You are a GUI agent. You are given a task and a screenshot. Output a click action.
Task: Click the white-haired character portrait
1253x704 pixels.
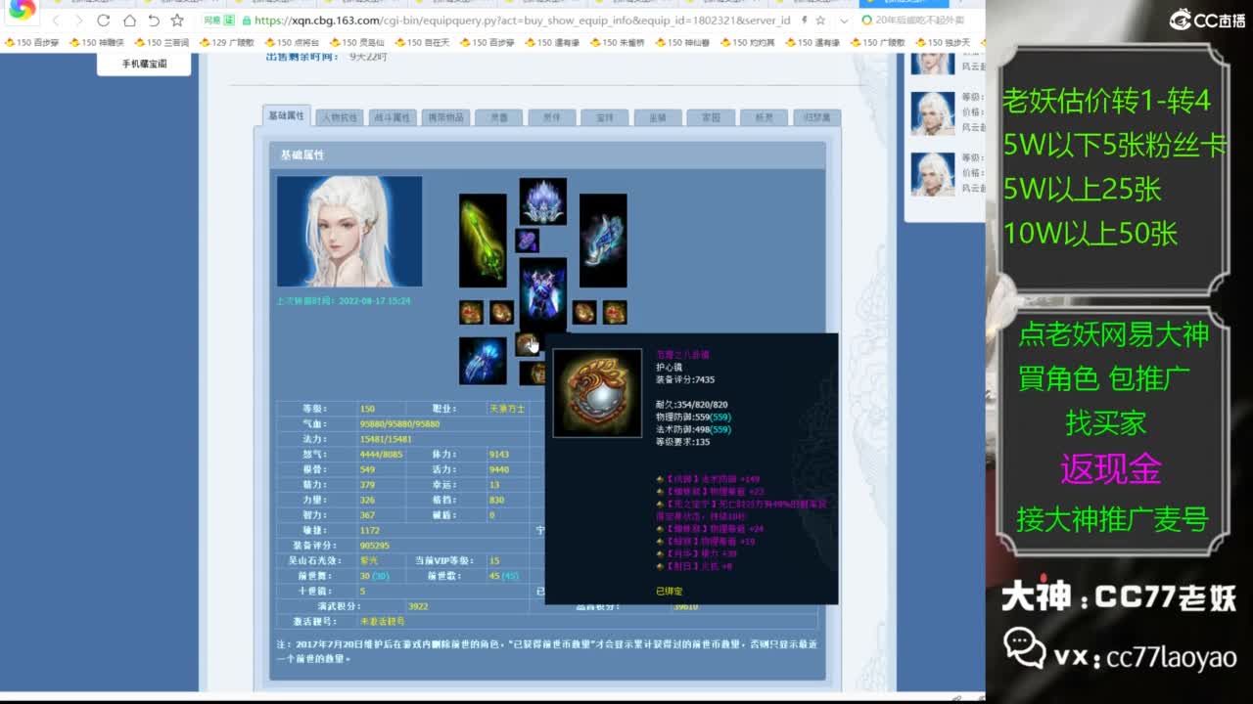pos(349,232)
